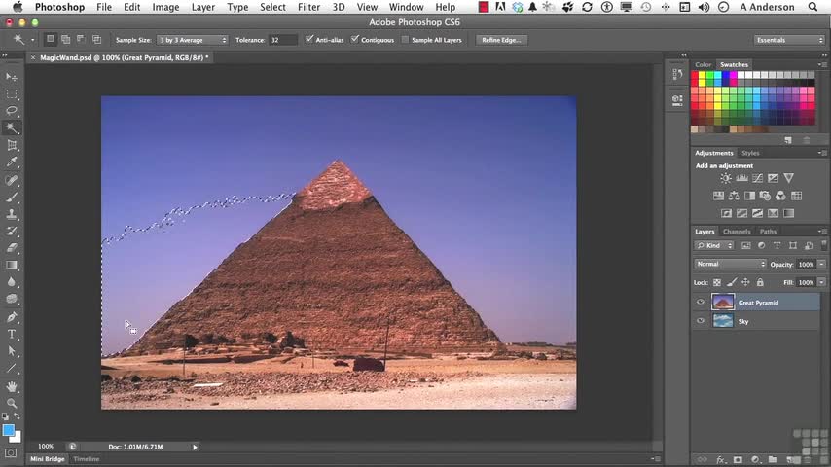Open the Filter menu
831x467 pixels.
[308, 7]
